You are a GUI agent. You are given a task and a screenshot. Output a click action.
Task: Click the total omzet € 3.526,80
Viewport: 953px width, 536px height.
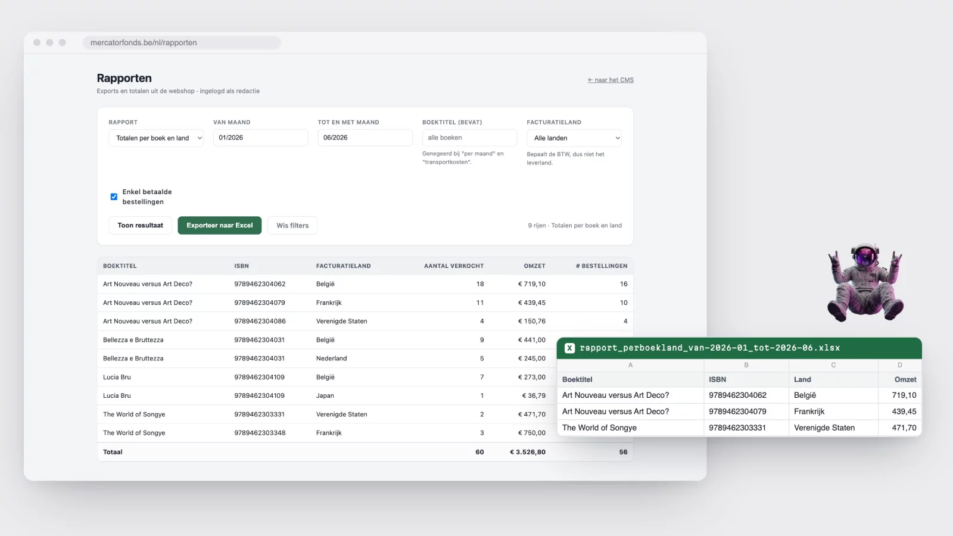click(528, 452)
